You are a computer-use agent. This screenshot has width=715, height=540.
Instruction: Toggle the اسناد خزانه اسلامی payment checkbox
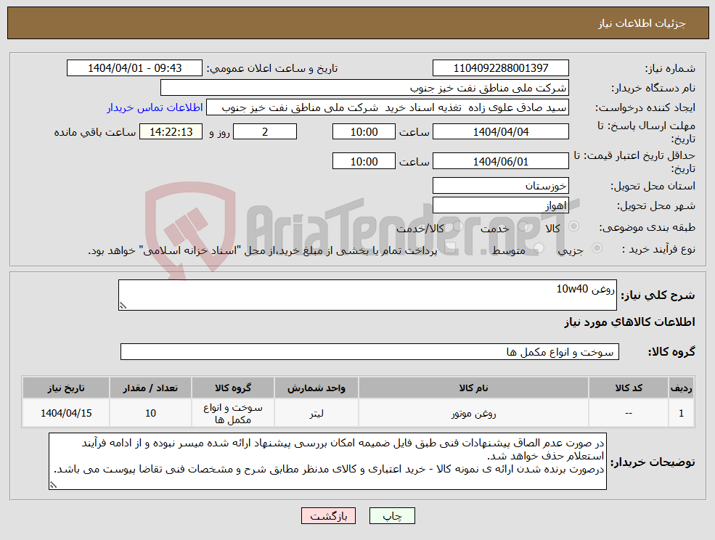click(451, 248)
